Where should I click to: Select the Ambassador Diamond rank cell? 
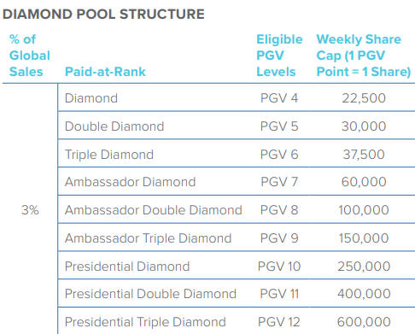(131, 182)
